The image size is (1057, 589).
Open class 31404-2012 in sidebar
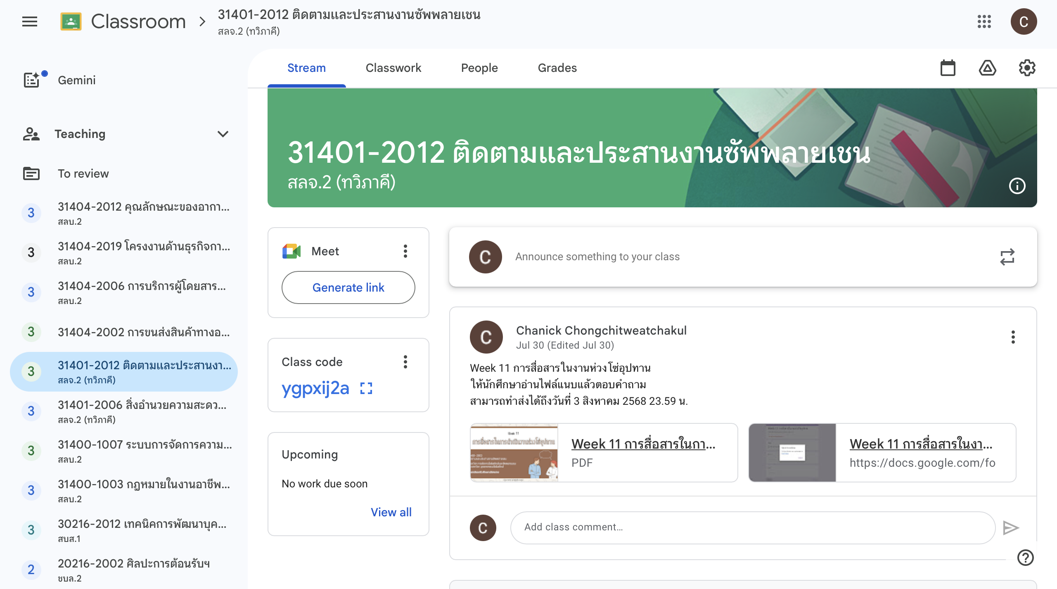124,213
